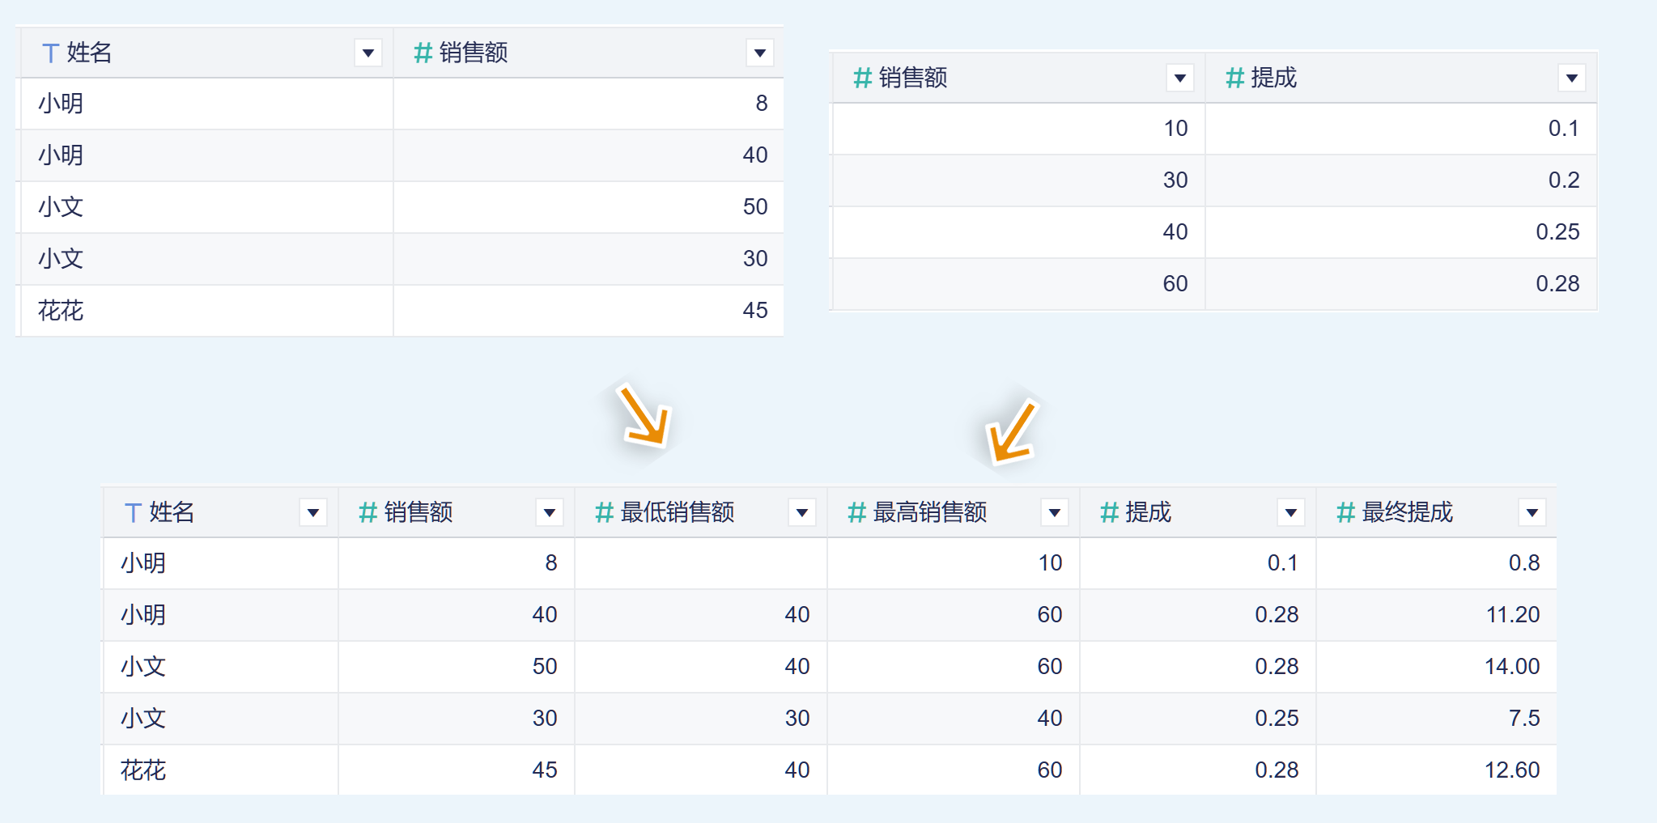Click the right orange arrow pointing down-left
The height and width of the screenshot is (823, 1657).
(x=1012, y=431)
